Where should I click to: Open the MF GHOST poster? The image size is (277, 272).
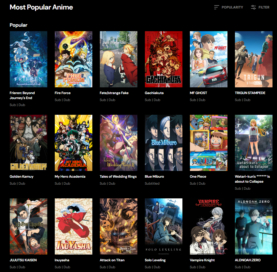tap(209, 59)
